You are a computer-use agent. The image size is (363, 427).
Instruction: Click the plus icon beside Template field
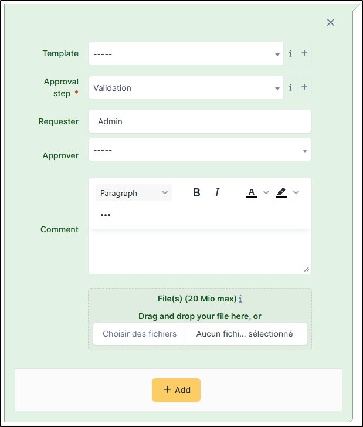(x=304, y=53)
